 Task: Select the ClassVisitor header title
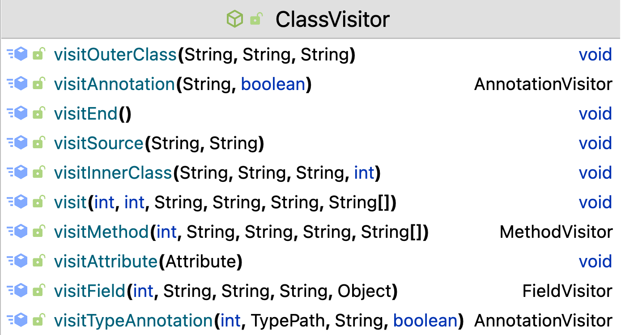tap(332, 19)
